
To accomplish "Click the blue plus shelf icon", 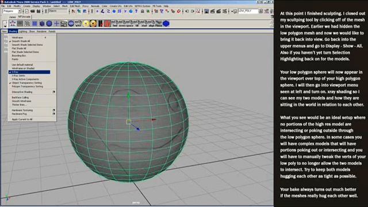I will [x=56, y=24].
